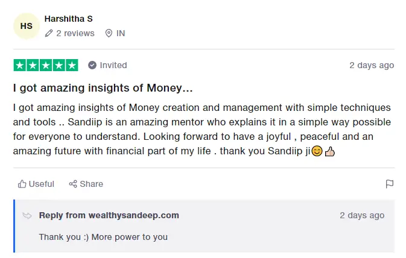Click the five-star green rating
Screen dimensions: 406x258
[46, 65]
